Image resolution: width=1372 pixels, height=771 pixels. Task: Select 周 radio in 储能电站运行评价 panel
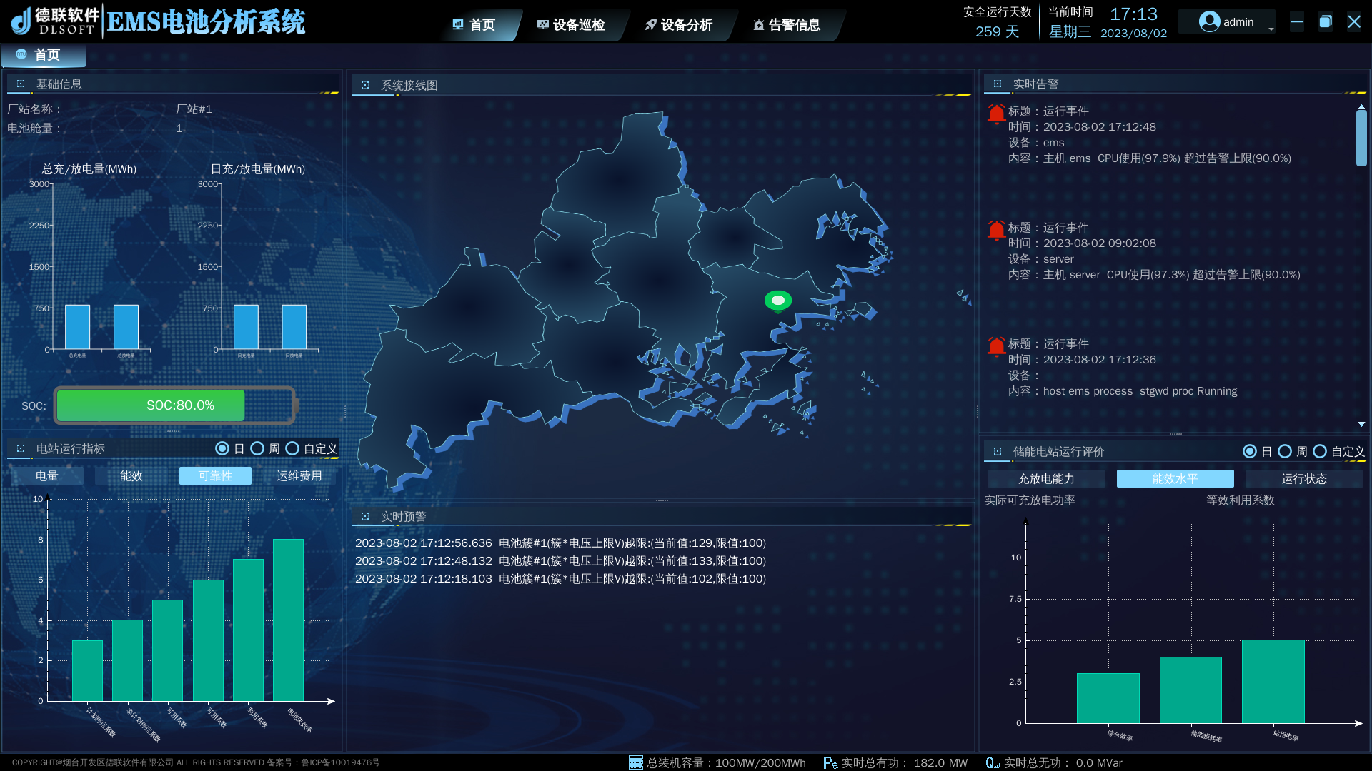(x=1284, y=451)
